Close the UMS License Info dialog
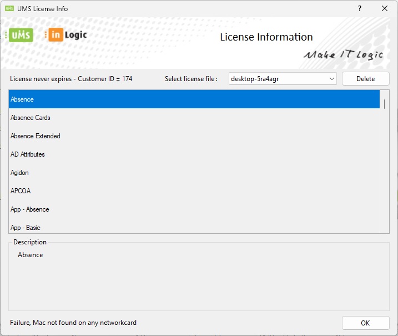 point(384,9)
